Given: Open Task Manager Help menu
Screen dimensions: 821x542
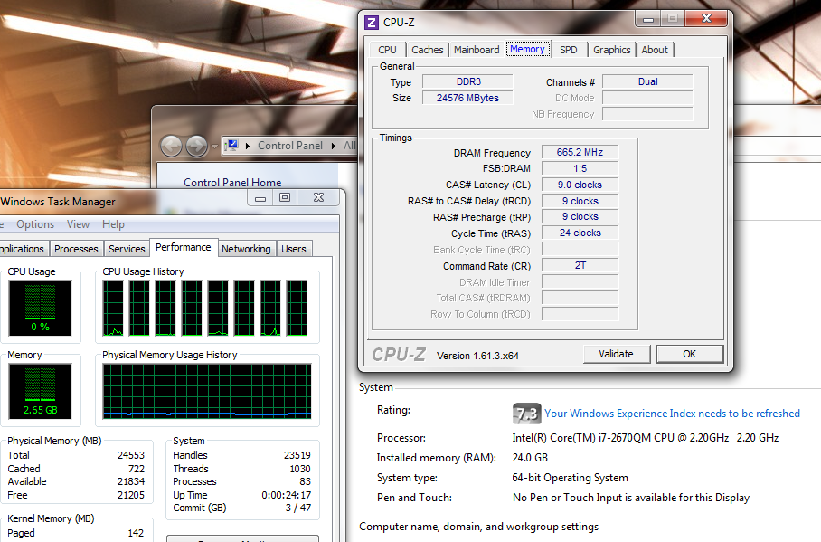Looking at the screenshot, I should coord(113,224).
